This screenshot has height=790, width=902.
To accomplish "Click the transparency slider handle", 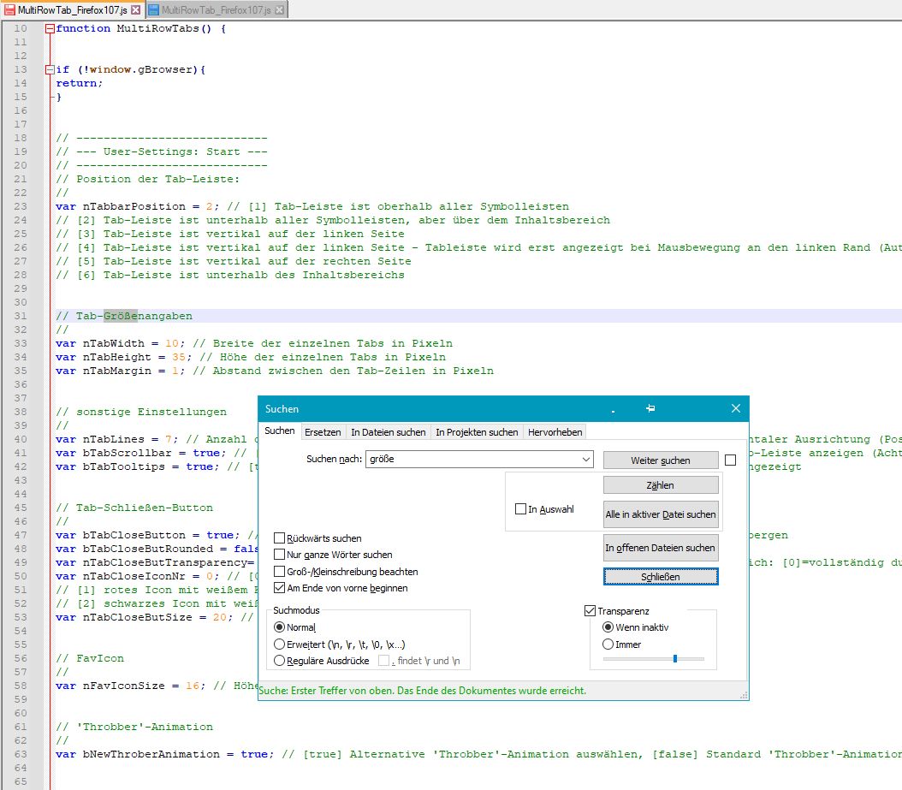I will coord(675,658).
